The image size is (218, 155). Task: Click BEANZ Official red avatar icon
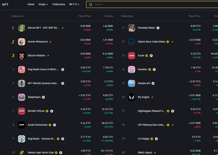[21, 111]
